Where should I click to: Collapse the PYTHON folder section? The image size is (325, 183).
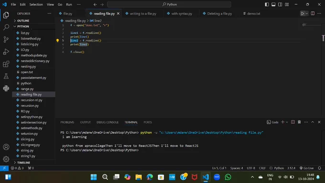23,26
